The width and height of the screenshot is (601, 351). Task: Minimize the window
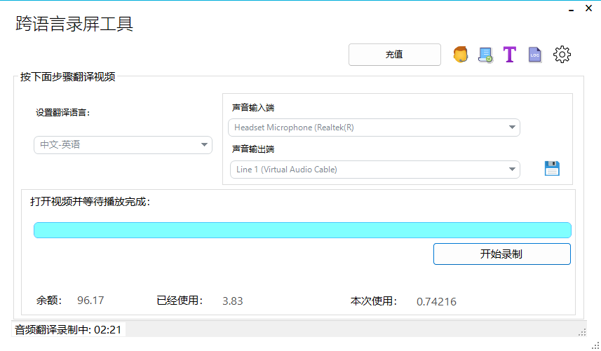[571, 9]
